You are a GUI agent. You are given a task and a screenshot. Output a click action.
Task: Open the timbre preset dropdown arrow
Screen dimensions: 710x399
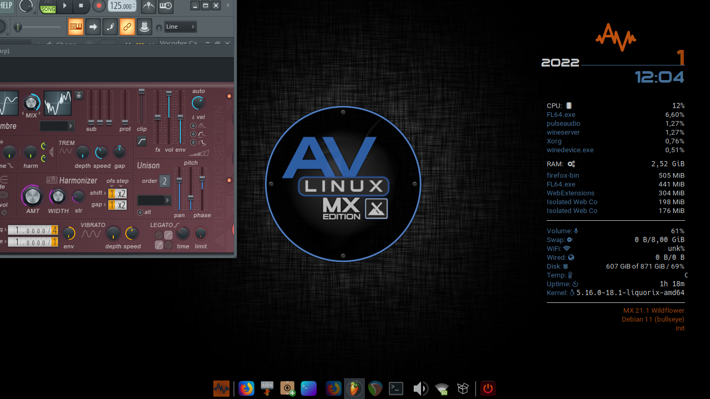coord(71,126)
